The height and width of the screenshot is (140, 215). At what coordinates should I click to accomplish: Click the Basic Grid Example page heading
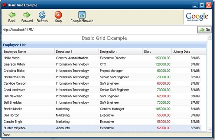click(x=104, y=38)
